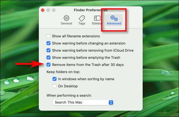Screen dimensions: 179x117
Task: Click the Advanced tab text label
Action: pos(114,23)
